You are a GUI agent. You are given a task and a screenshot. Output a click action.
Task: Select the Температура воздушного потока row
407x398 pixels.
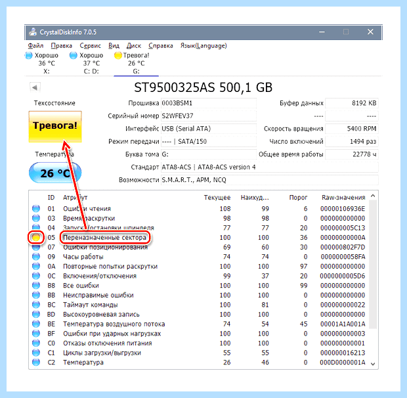coord(199,324)
